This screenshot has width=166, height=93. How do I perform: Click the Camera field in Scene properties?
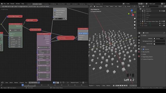point(159,38)
